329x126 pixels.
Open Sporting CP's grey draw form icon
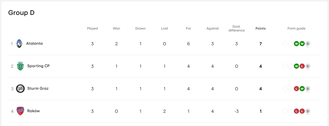tap(308, 66)
